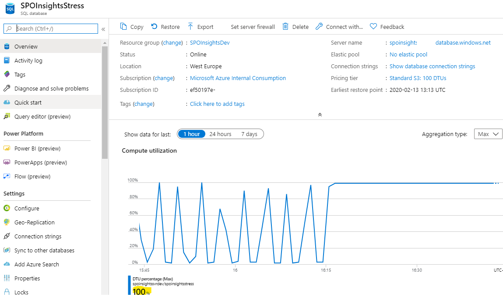Screen dimensions: 503x297
Task: Open Diagnose and solve problems
Action: (x=51, y=88)
